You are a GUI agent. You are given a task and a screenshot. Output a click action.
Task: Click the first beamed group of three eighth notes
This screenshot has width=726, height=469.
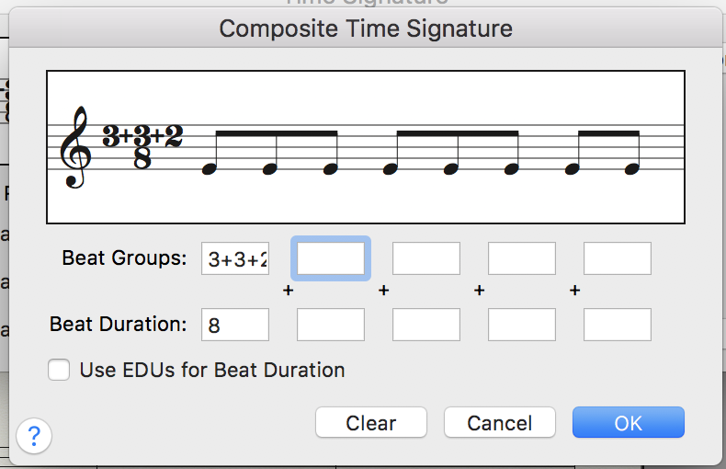[x=269, y=153]
